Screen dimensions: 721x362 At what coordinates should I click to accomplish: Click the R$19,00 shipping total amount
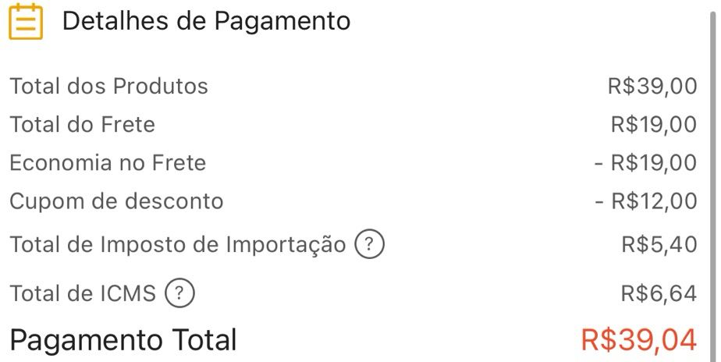(654, 125)
